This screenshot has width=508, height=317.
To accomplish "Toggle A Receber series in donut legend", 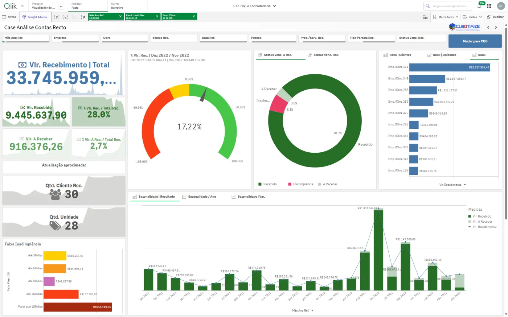I will [x=328, y=184].
